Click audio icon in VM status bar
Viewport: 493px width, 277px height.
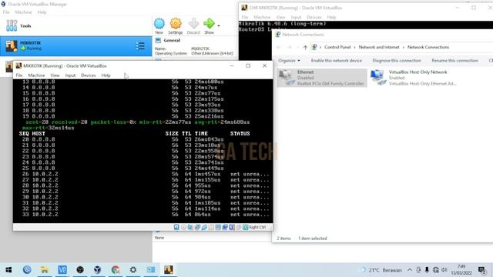point(190,227)
